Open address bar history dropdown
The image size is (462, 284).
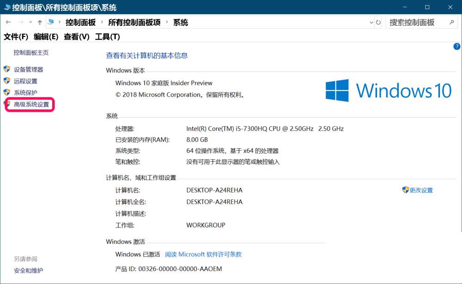[x=371, y=22]
